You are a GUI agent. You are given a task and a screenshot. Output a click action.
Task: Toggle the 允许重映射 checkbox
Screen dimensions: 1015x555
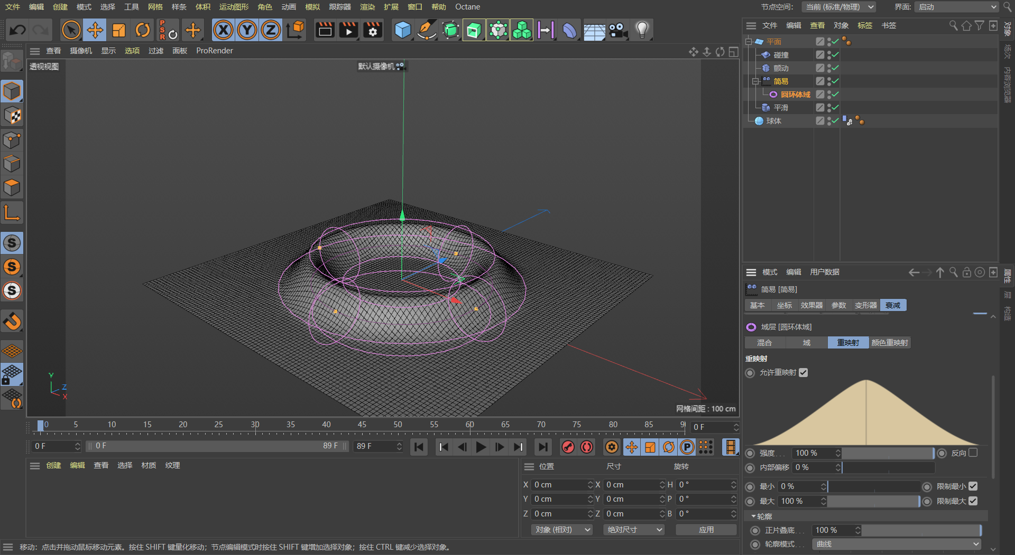pyautogui.click(x=804, y=373)
